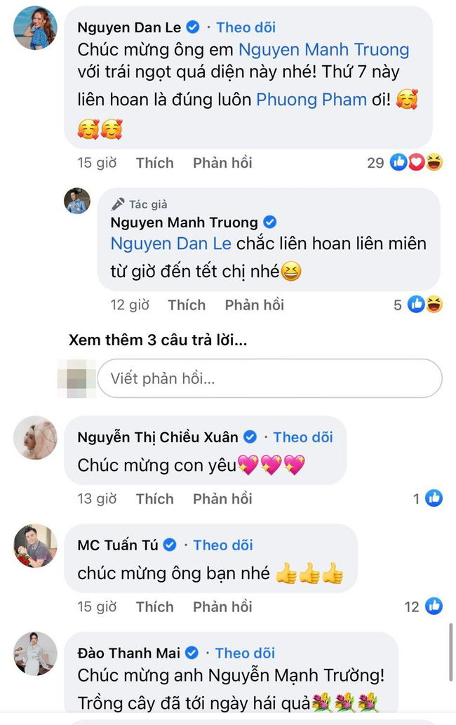Click like reaction icon on Chiều Xuân's comment
Screen dimensions: 456x725
434,498
